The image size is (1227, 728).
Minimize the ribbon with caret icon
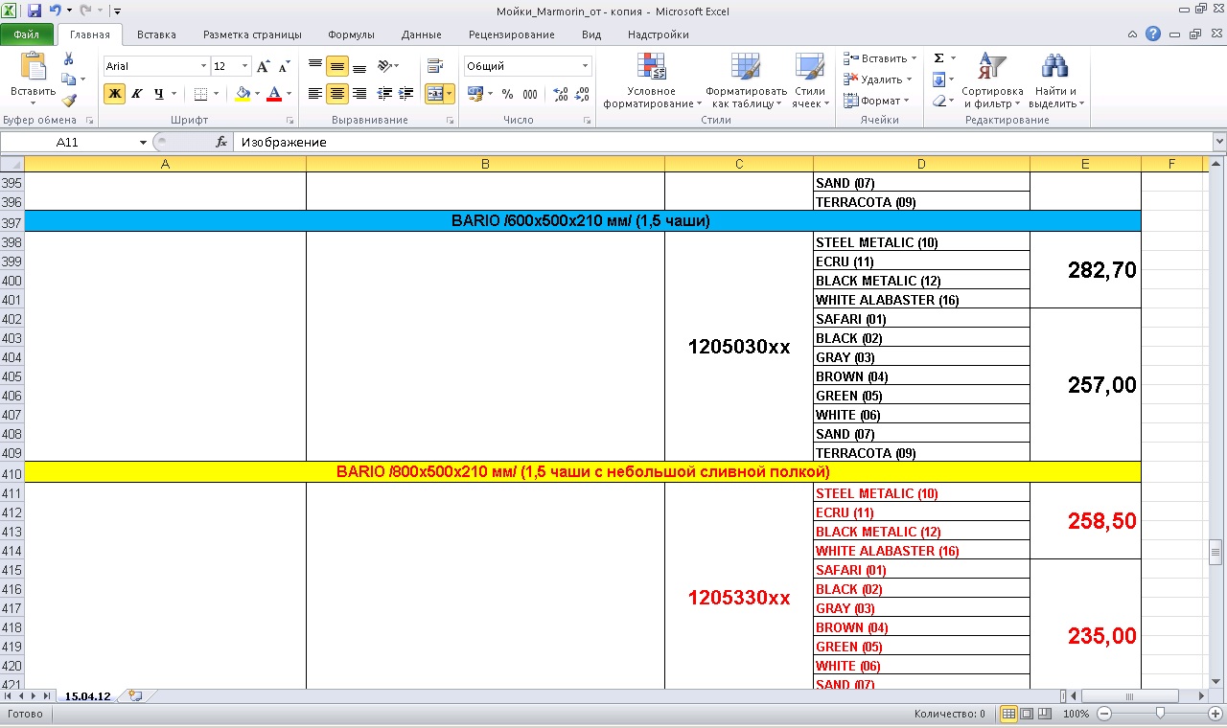1134,34
